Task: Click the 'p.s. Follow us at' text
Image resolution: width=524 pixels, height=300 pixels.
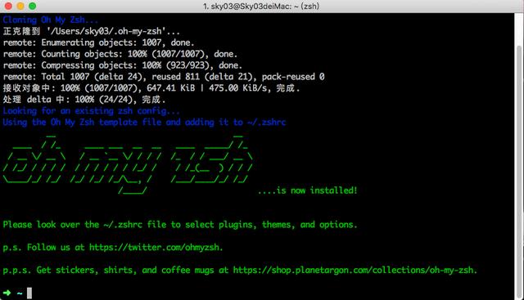Action: pyautogui.click(x=43, y=247)
